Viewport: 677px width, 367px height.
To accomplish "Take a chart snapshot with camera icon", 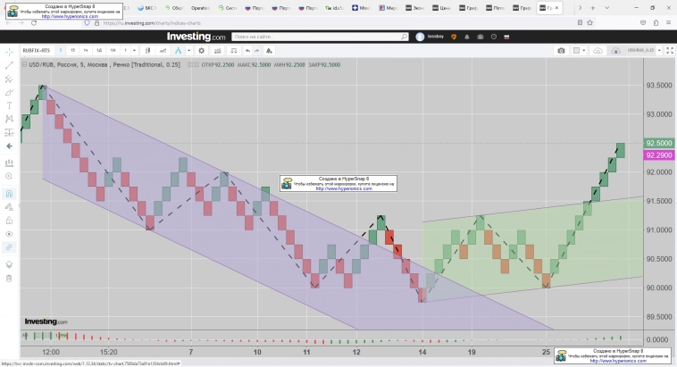I will (561, 51).
